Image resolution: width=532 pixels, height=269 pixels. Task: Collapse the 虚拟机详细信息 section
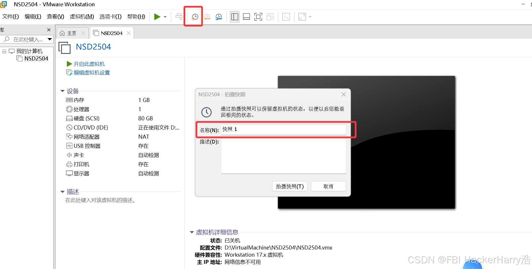pos(192,232)
